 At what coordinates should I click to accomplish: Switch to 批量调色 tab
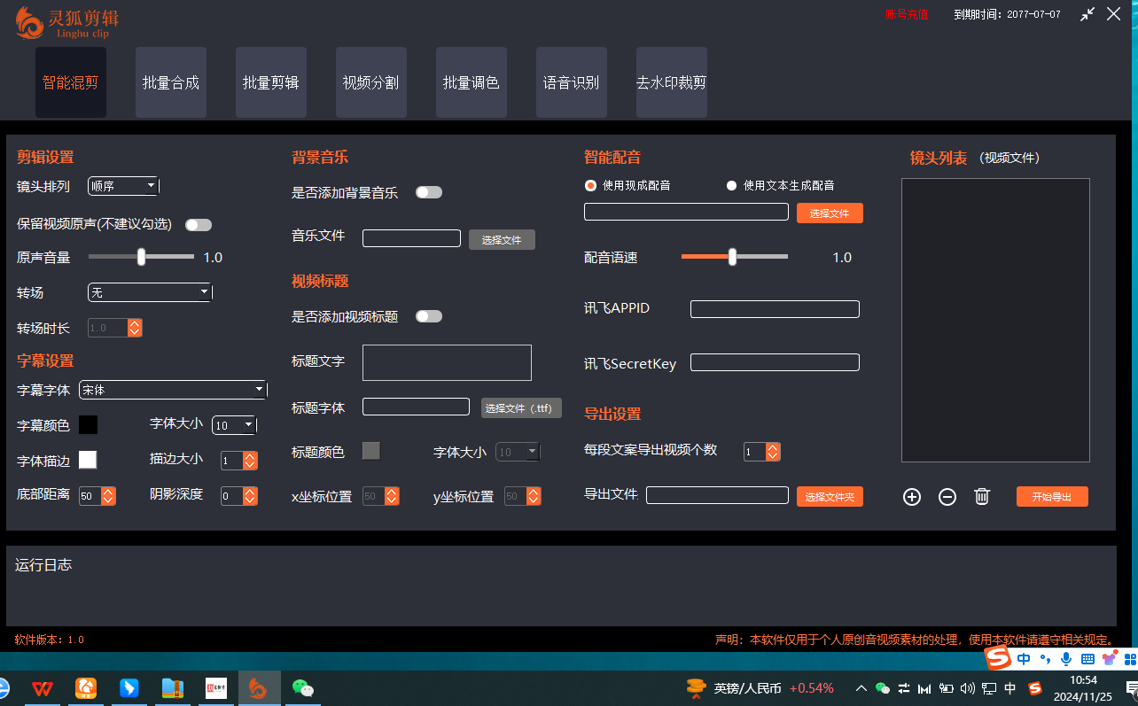pos(472,82)
